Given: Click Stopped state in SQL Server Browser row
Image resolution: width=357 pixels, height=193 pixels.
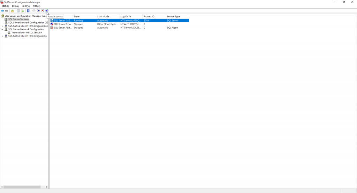Looking at the screenshot, I should [x=78, y=24].
